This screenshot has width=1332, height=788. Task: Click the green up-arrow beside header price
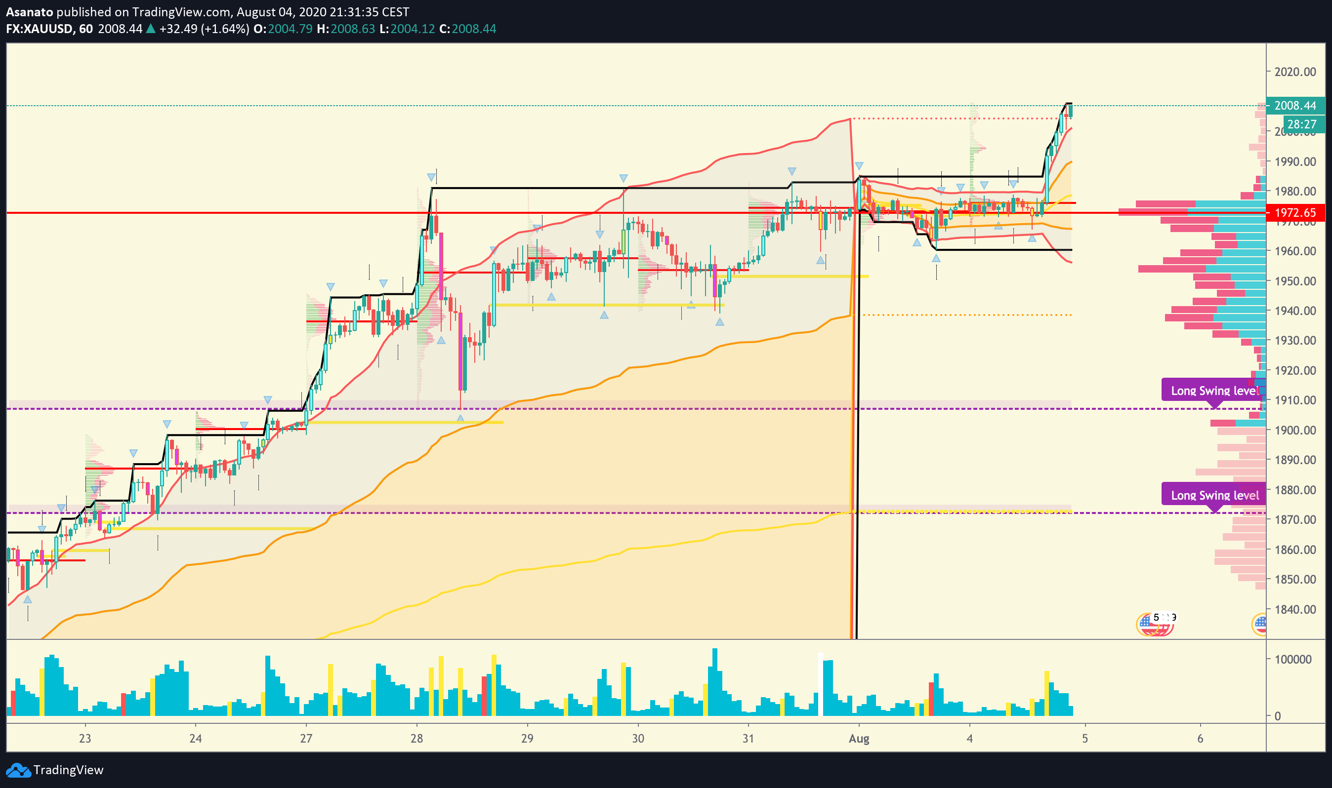151,29
